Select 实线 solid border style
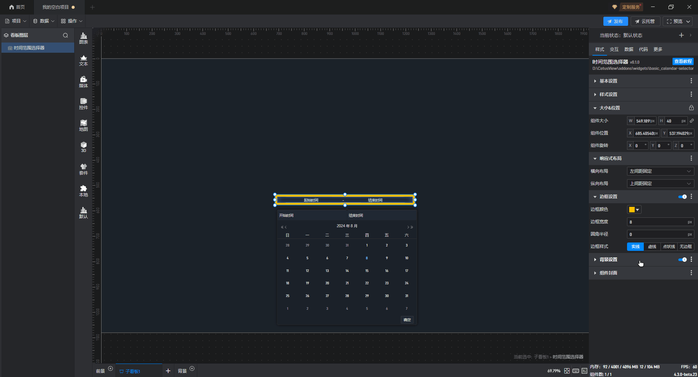The height and width of the screenshot is (377, 698). tap(635, 246)
